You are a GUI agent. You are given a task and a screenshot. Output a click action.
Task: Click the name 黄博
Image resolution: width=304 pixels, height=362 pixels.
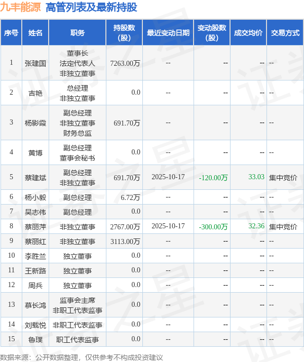[x=35, y=152]
